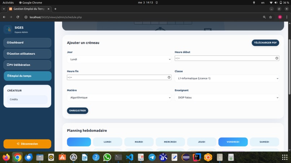This screenshot has width=291, height=163.
Task: Open Heure début clock picker icon
Action: coord(277,58)
